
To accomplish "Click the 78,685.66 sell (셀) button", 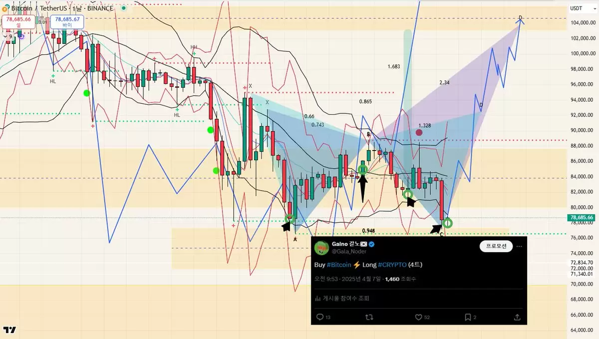I will [17, 21].
